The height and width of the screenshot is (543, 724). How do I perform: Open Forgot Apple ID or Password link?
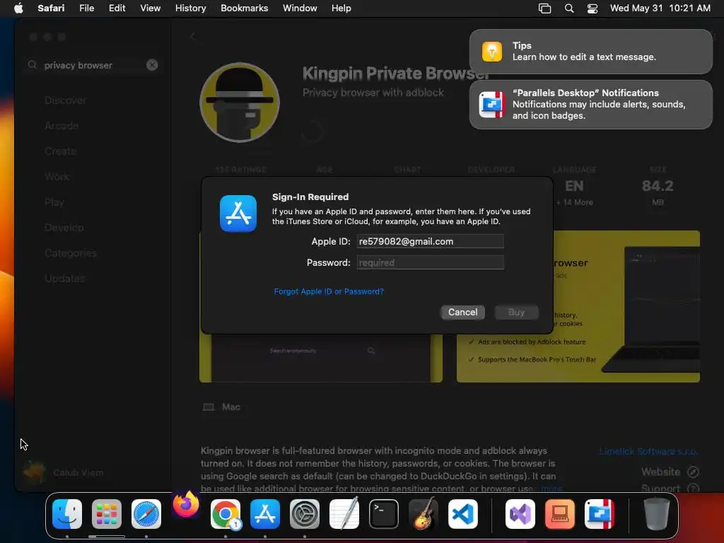329,291
